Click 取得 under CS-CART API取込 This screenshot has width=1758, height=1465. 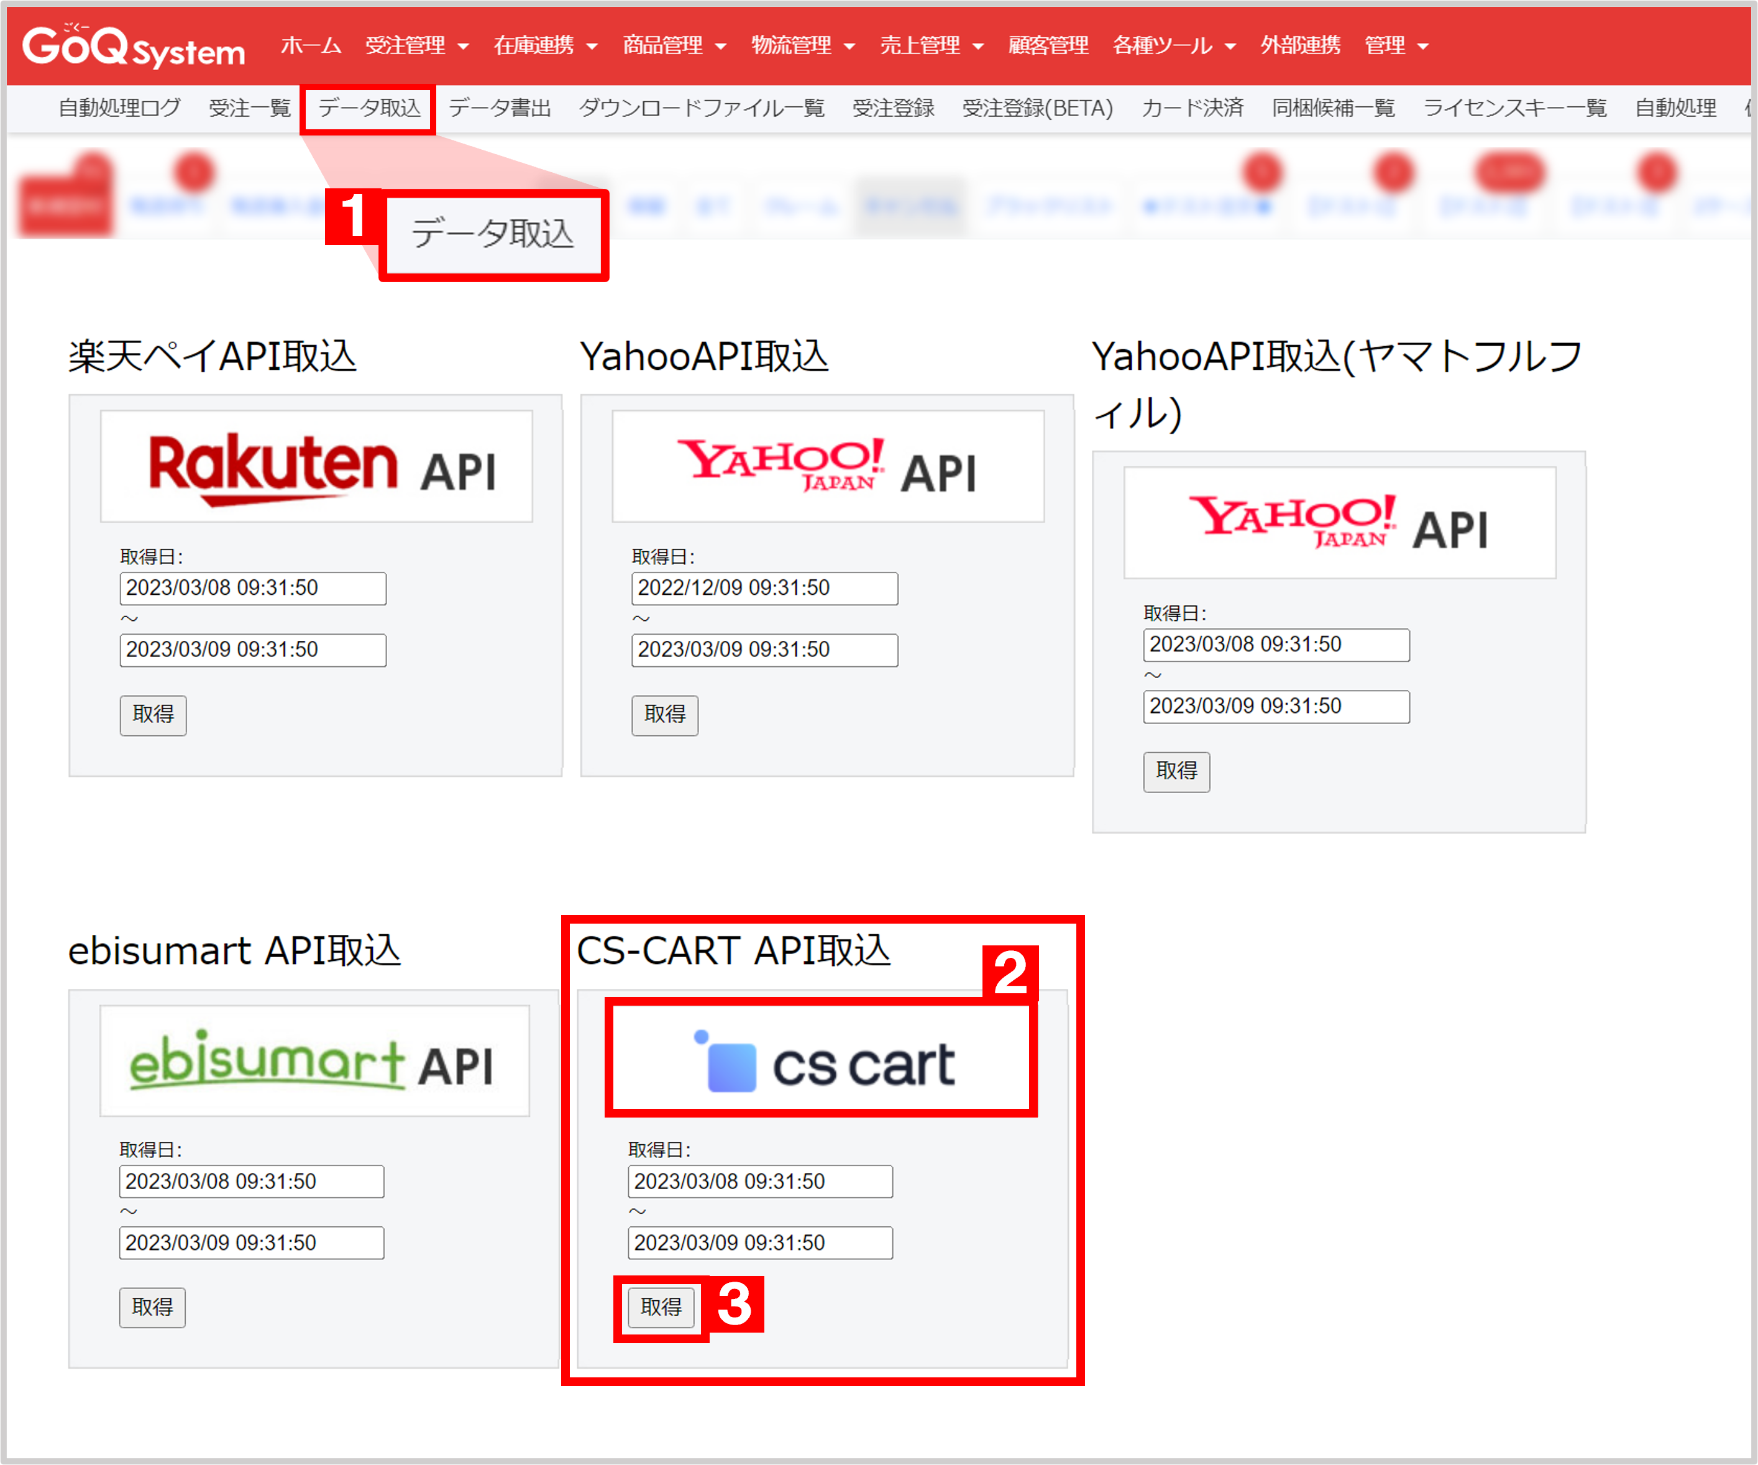pyautogui.click(x=661, y=1308)
